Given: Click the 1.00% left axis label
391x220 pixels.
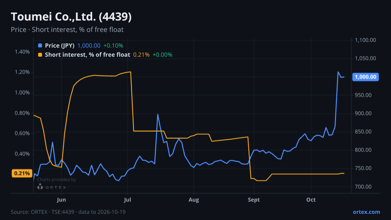Looking at the screenshot, I should (22, 93).
